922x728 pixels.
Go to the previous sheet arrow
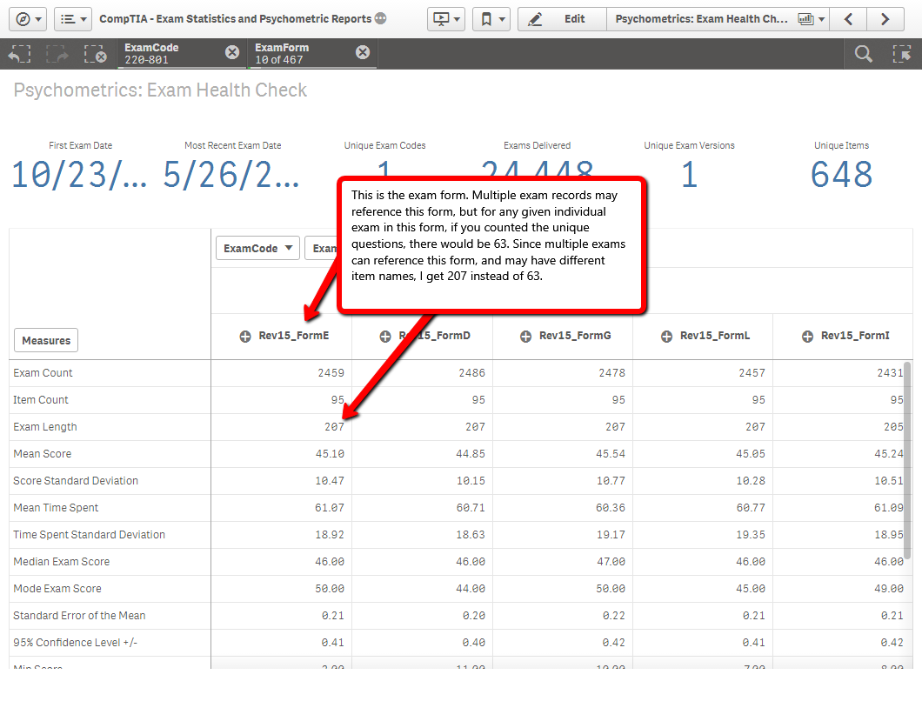(x=848, y=19)
